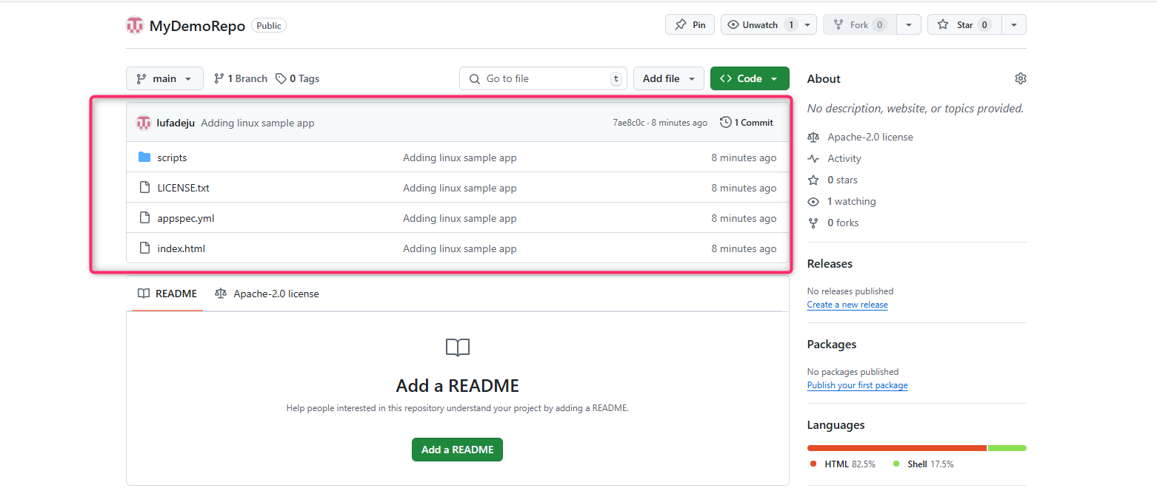
Task: Open the main branch selector dropdown
Action: (164, 78)
